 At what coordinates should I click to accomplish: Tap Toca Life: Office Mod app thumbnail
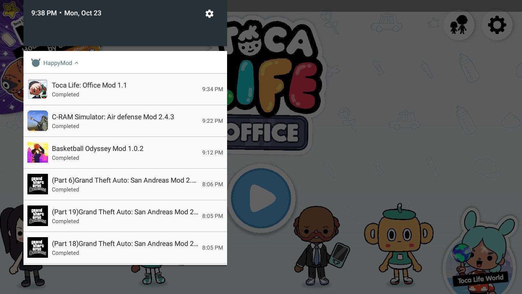(38, 89)
